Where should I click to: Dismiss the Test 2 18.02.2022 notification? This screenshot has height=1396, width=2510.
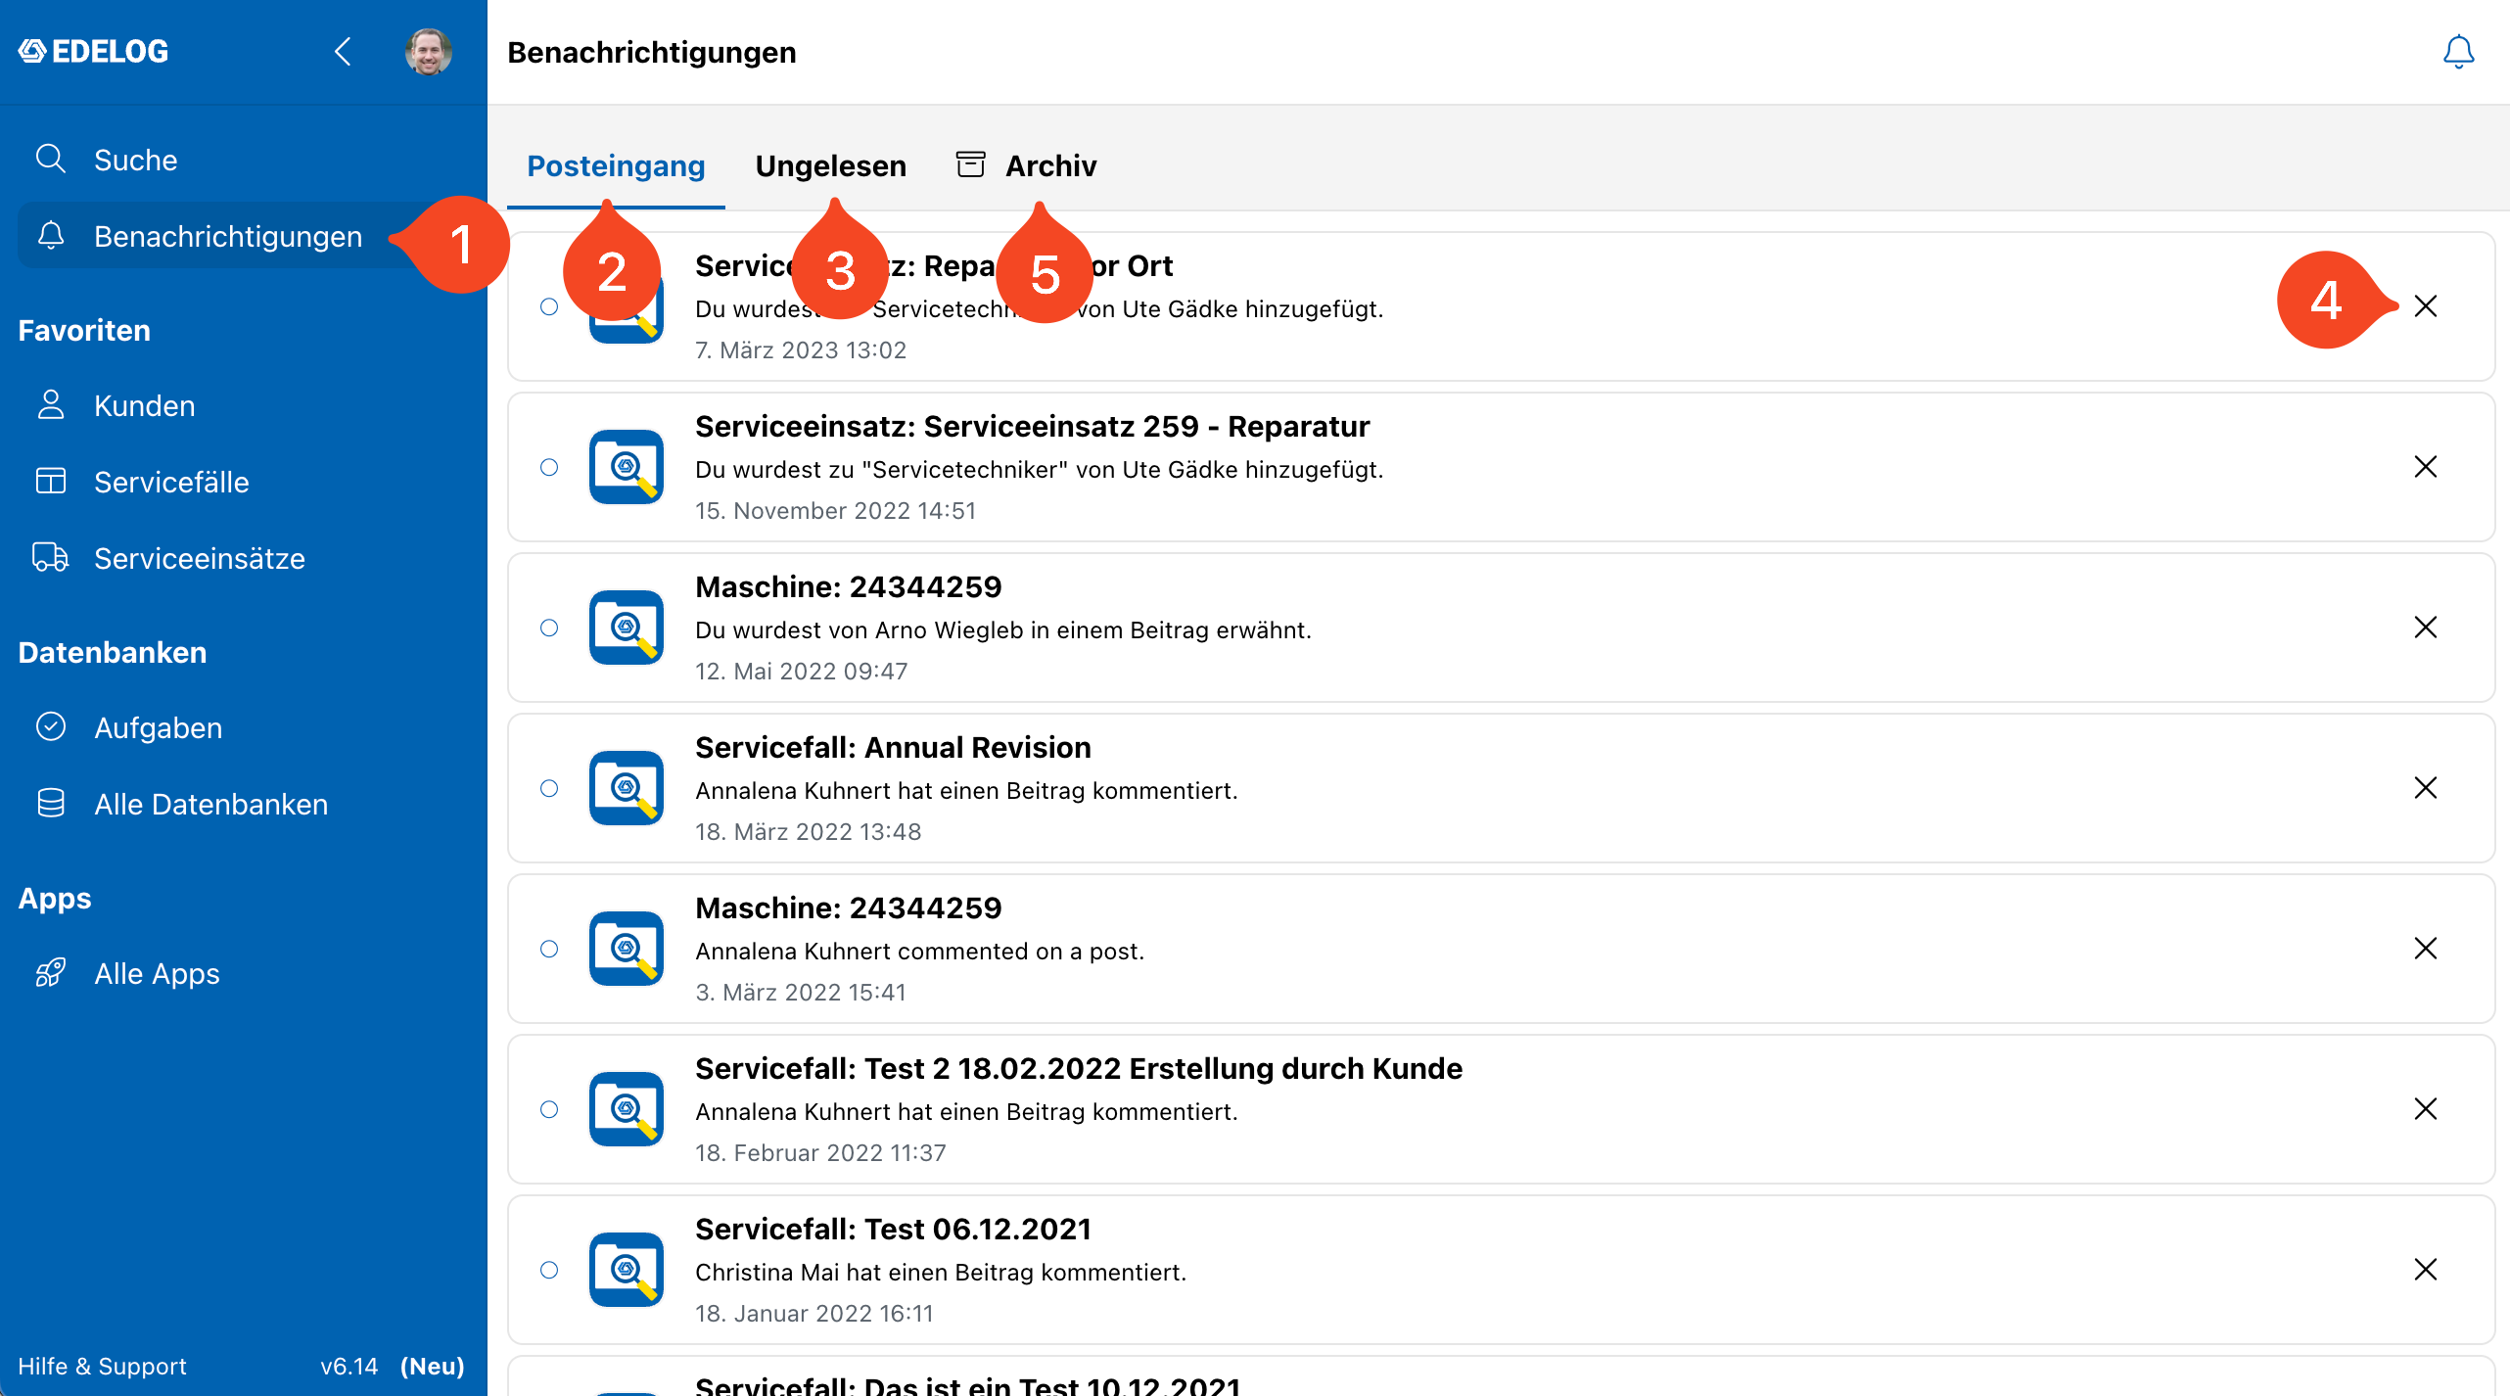pyautogui.click(x=2426, y=1109)
